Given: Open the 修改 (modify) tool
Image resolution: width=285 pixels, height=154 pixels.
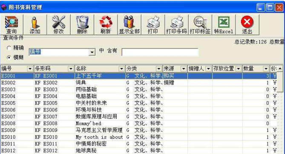Looking at the screenshot, I should (x=58, y=25).
